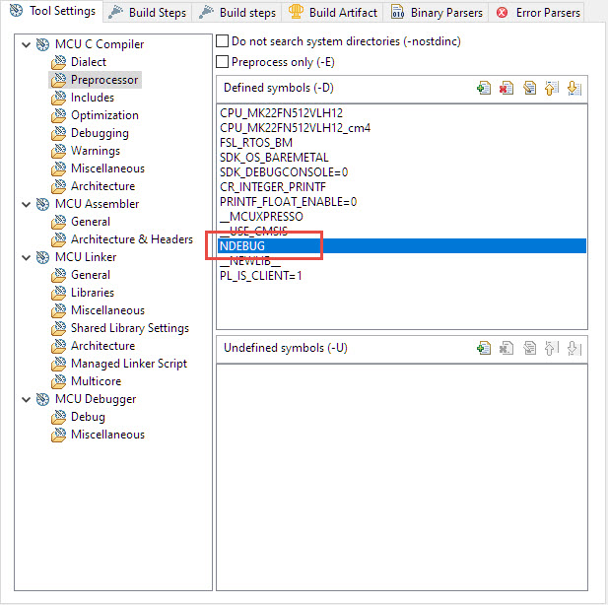Select Managed Linker Script settings

(128, 364)
